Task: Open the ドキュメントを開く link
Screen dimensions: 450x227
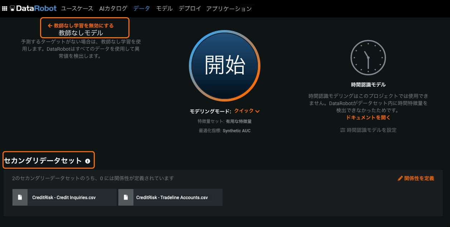Action: click(x=368, y=117)
